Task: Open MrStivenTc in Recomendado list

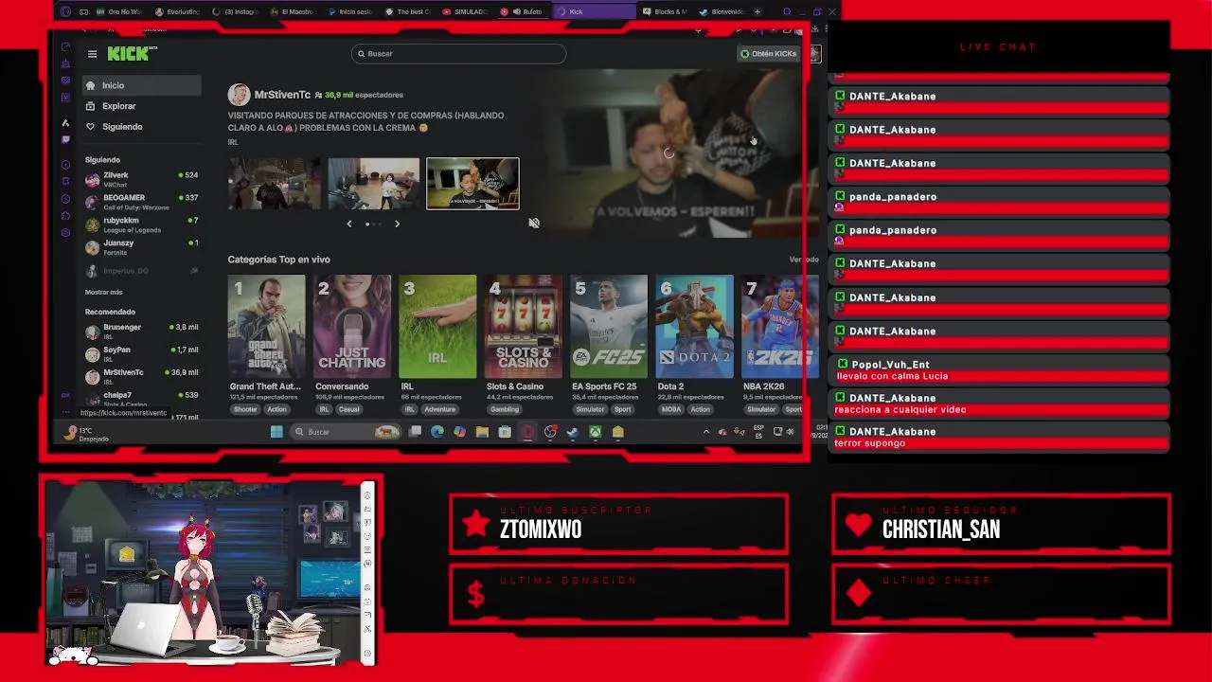Action: click(x=141, y=376)
